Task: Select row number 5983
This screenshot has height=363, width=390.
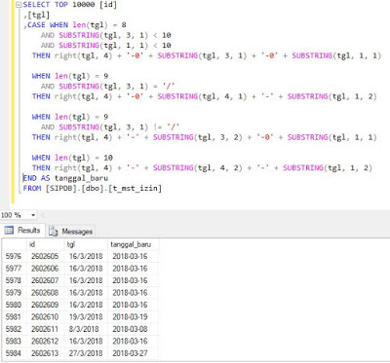Action: pos(14,342)
